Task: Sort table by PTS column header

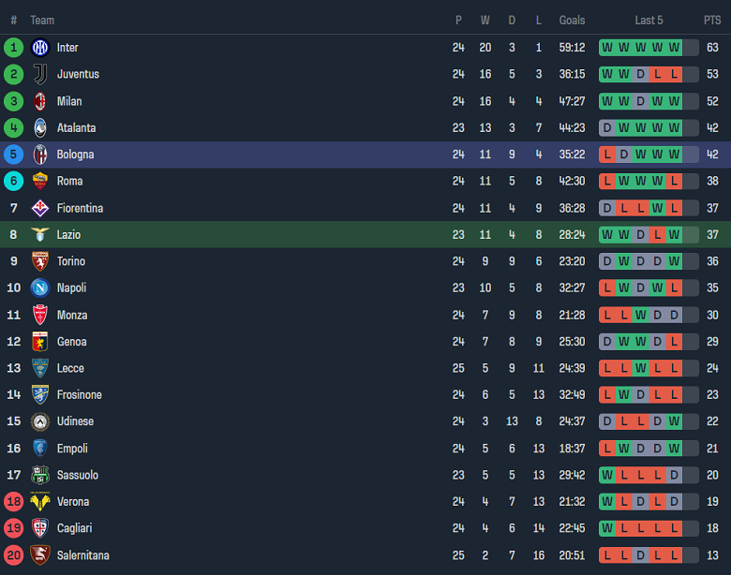Action: point(712,20)
